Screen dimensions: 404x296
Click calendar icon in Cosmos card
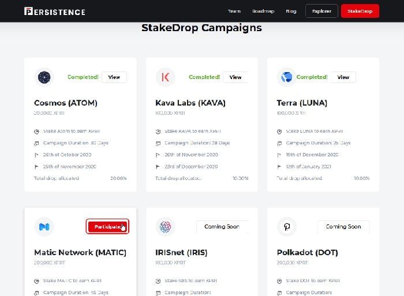pyautogui.click(x=36, y=143)
